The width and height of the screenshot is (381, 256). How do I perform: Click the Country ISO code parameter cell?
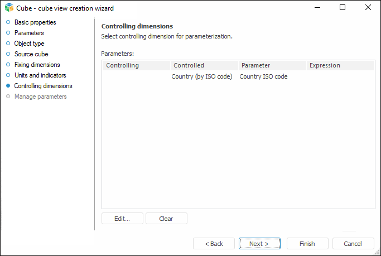click(x=263, y=76)
